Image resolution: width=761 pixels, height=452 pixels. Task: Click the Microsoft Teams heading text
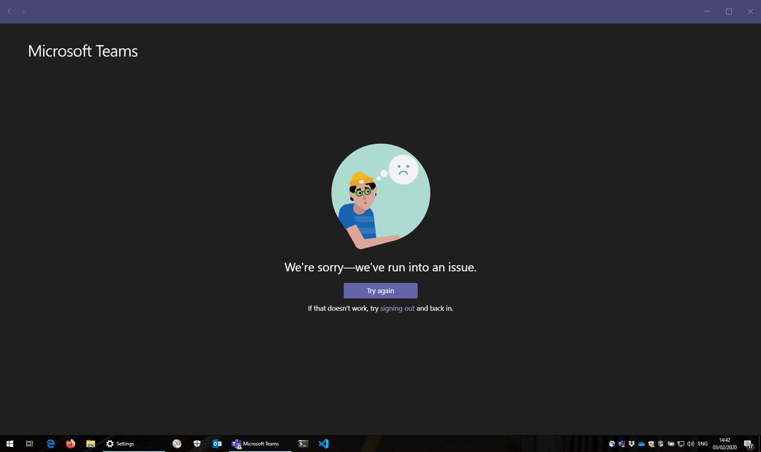coord(83,51)
